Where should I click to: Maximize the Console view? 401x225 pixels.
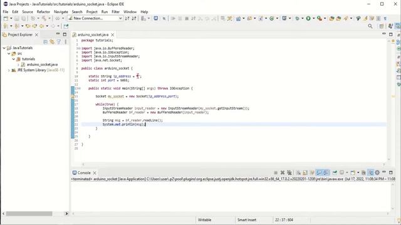pos(391,172)
